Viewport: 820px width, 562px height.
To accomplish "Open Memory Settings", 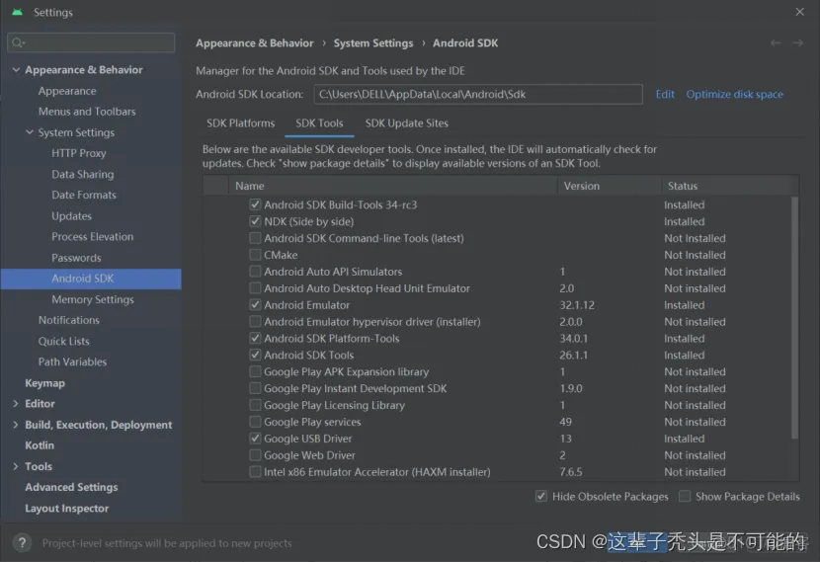I will tap(93, 299).
